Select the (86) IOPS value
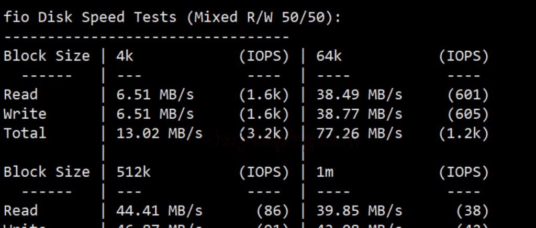This screenshot has width=536, height=228. 273,211
